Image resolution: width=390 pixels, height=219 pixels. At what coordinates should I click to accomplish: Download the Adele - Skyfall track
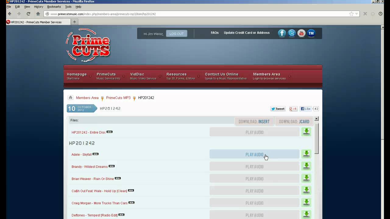pyautogui.click(x=306, y=154)
